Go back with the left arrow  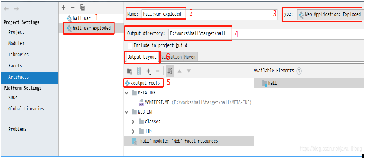(6, 9)
